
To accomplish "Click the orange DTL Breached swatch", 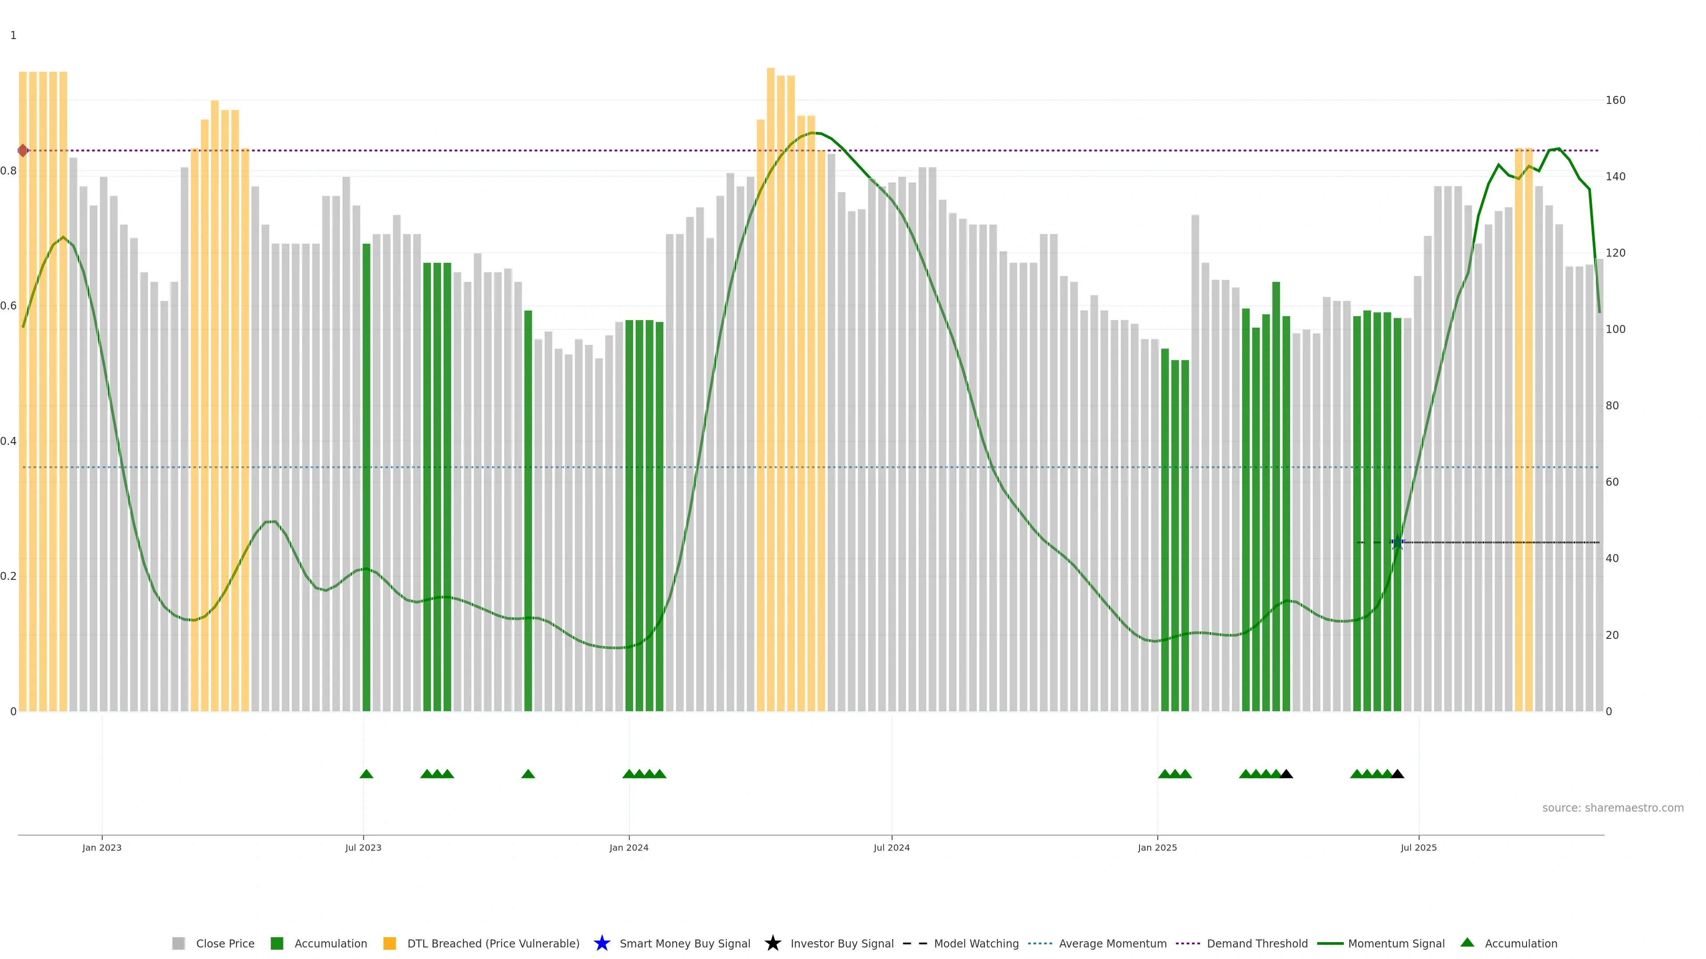I will click(390, 944).
